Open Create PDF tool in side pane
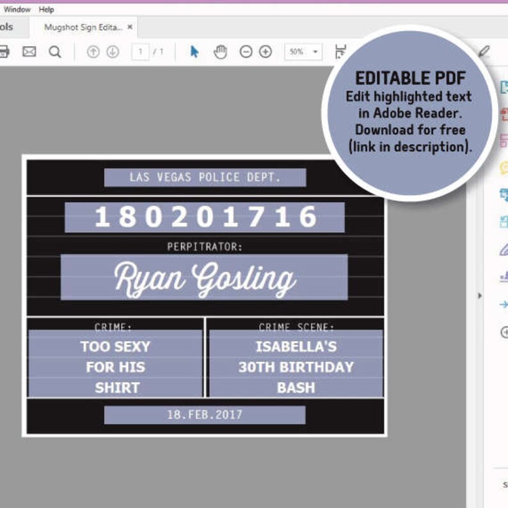The image size is (508, 508). pyautogui.click(x=504, y=114)
